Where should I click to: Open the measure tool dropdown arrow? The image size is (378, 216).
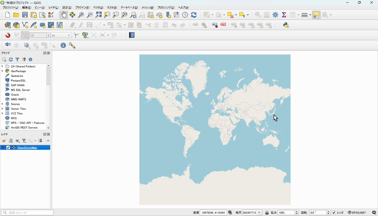pos(310,15)
